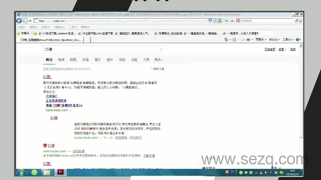Image resolution: width=321 pixels, height=180 pixels.
Task: Open the 百度快照 link under koubei.baidu.com
Action: 121,138
